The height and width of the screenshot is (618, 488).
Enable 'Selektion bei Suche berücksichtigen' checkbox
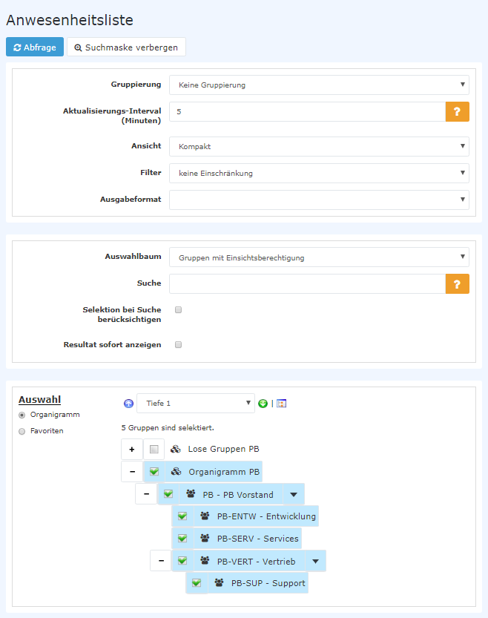click(178, 309)
